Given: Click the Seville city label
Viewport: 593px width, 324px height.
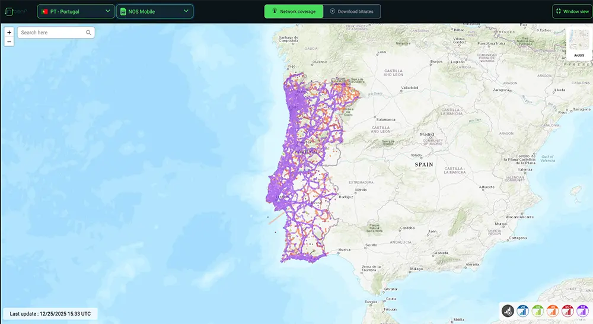Looking at the screenshot, I should [x=371, y=245].
